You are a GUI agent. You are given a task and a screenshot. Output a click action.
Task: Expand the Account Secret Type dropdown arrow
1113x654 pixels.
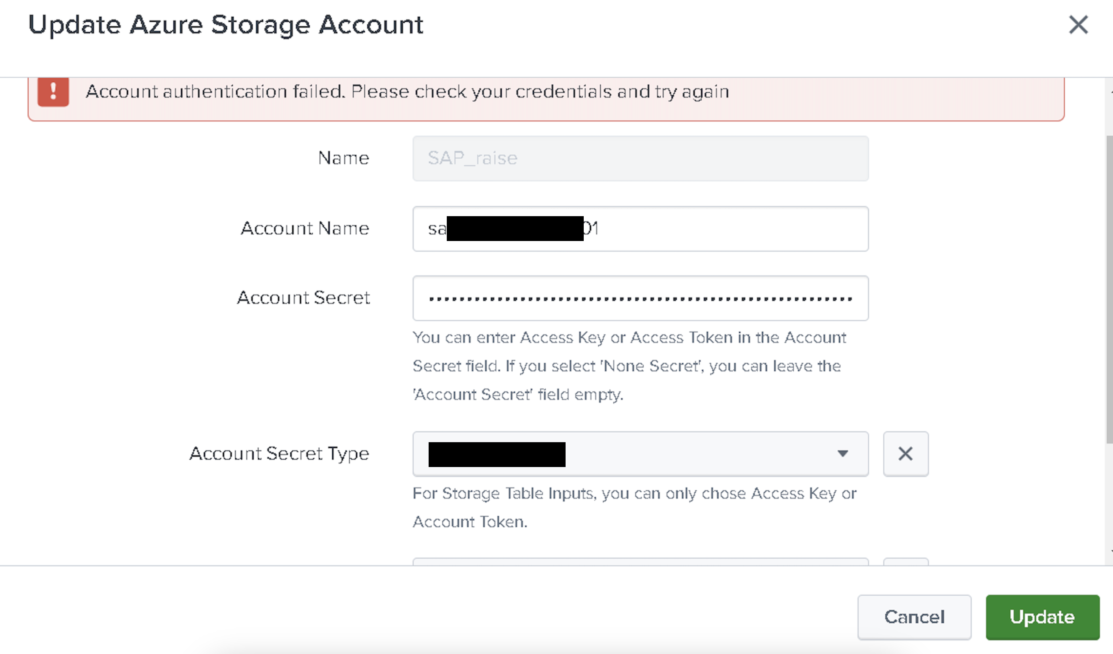tap(842, 454)
